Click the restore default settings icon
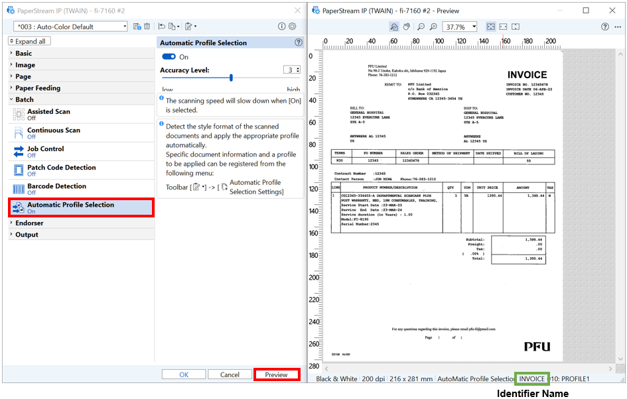The image size is (627, 399). click(161, 27)
